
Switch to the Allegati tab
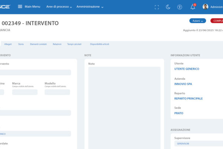pos(8,44)
